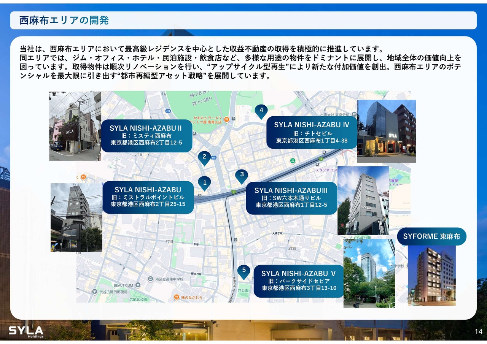The image size is (487, 344).
Task: Click the SYLA NISHI-AZABU III label box
Action: [291, 198]
